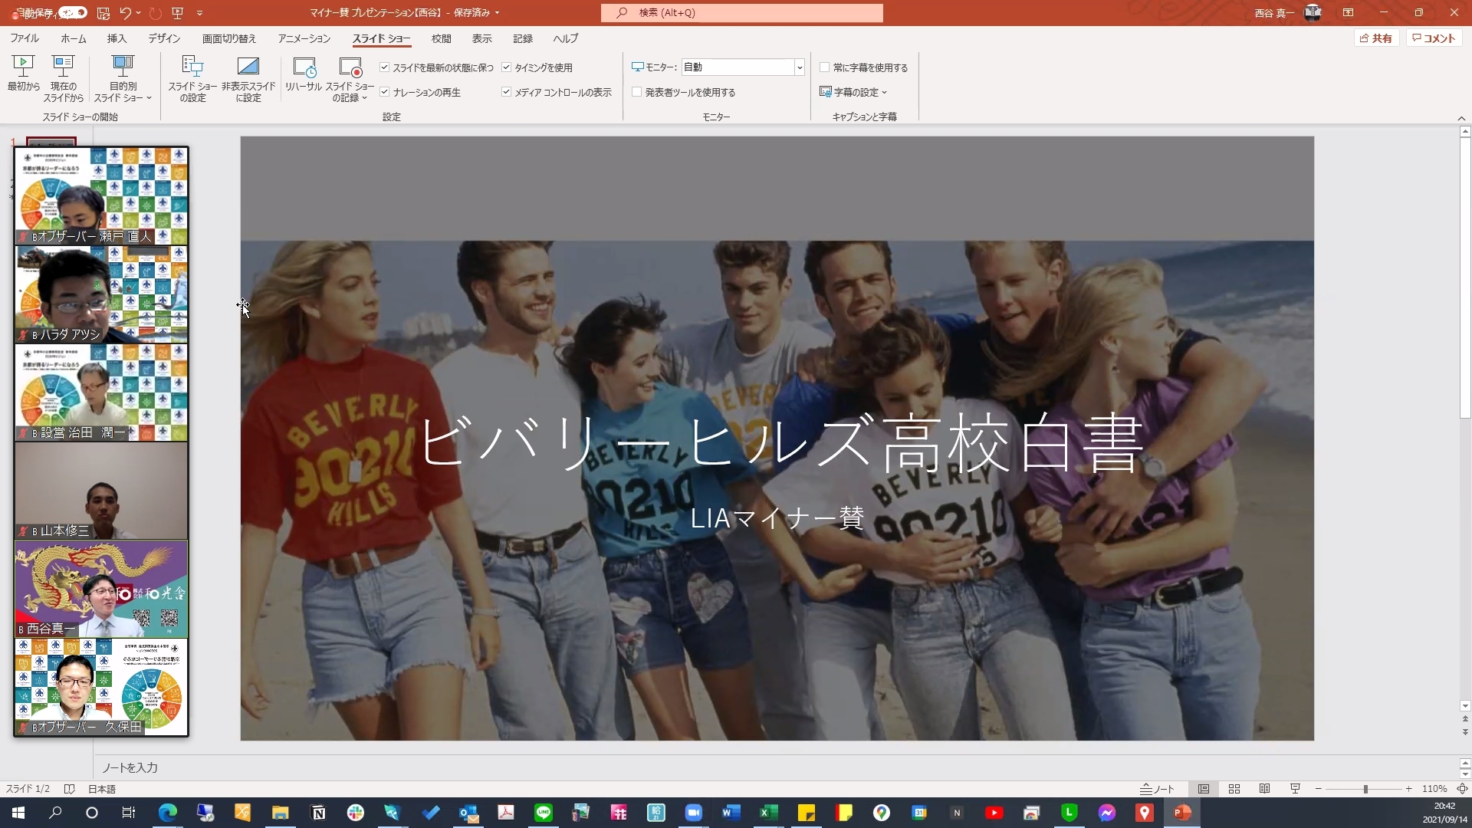Screen dimensions: 1472x828
Task: Click the コメント button
Action: click(x=1434, y=38)
